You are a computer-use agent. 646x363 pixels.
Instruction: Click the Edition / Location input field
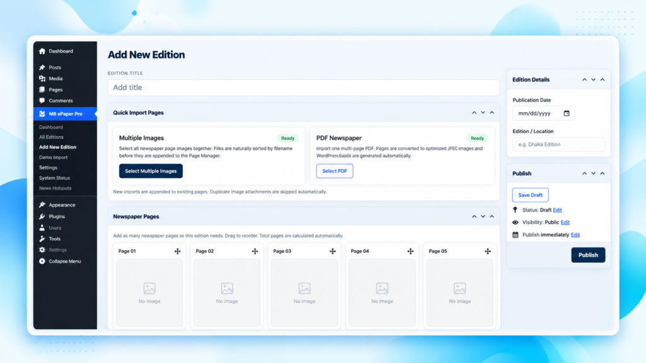point(559,144)
